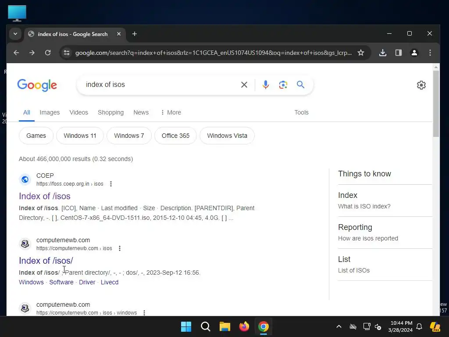Filter by Office 365 chip

tap(175, 136)
